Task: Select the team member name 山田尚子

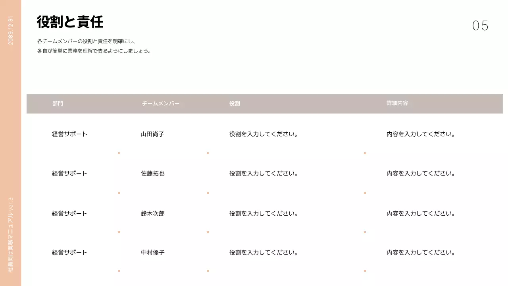Action: coord(152,134)
